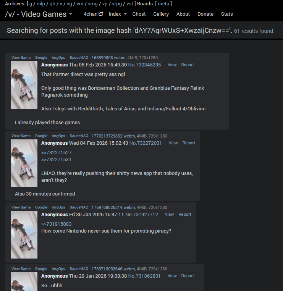Open the Stats page
The width and height of the screenshot is (283, 291).
(227, 14)
